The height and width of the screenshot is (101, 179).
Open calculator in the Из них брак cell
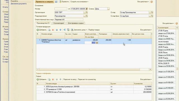[97, 43]
